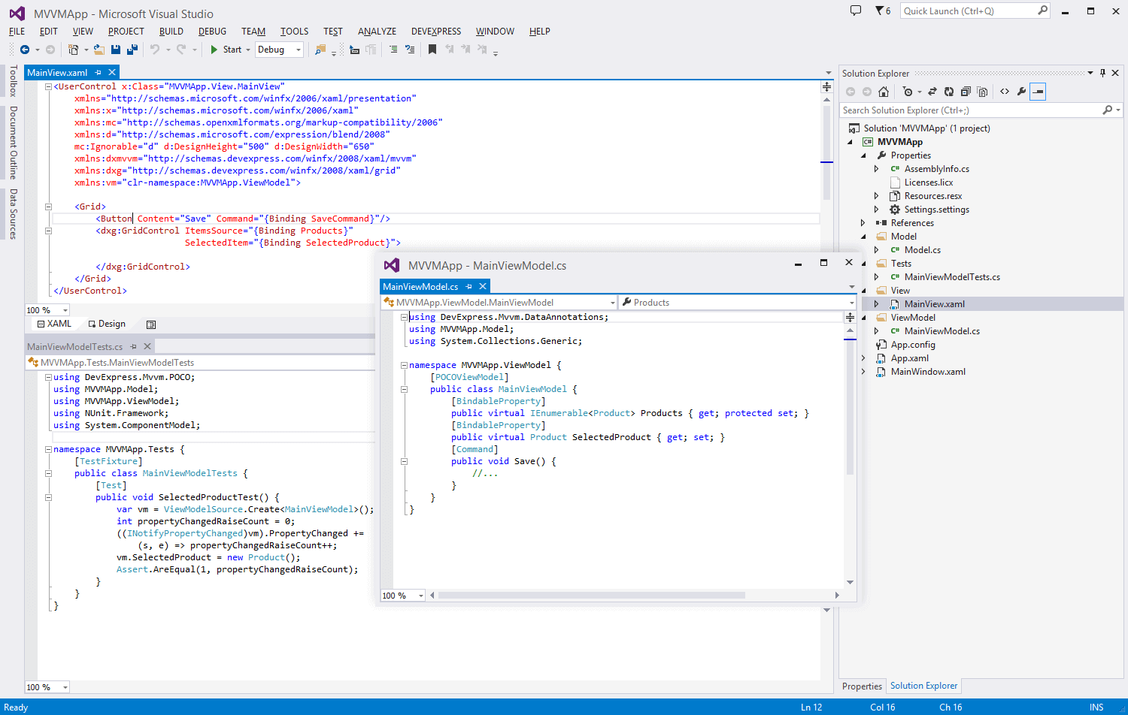Image resolution: width=1128 pixels, height=715 pixels.
Task: Open the BUILD menu
Action: [x=171, y=32]
